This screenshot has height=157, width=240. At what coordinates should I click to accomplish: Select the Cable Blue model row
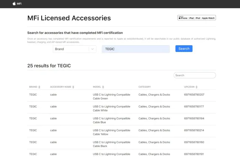point(111,120)
